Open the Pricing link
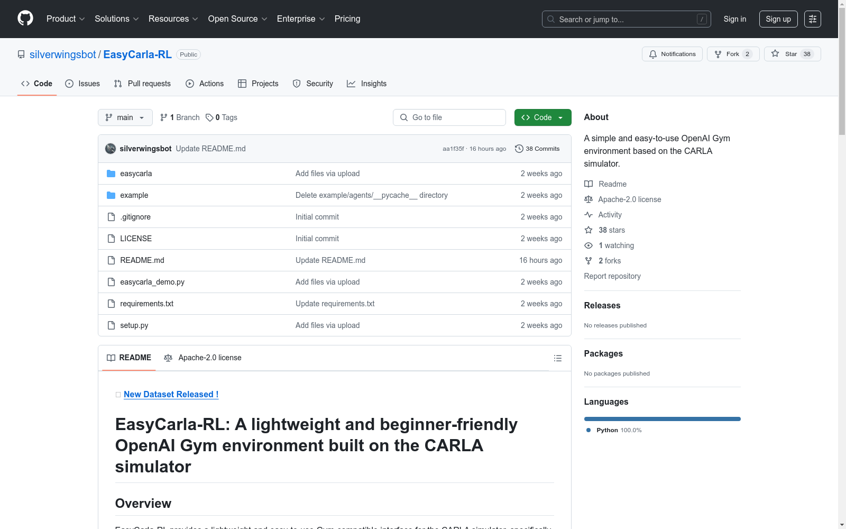Viewport: 846px width, 529px height. coord(347,19)
